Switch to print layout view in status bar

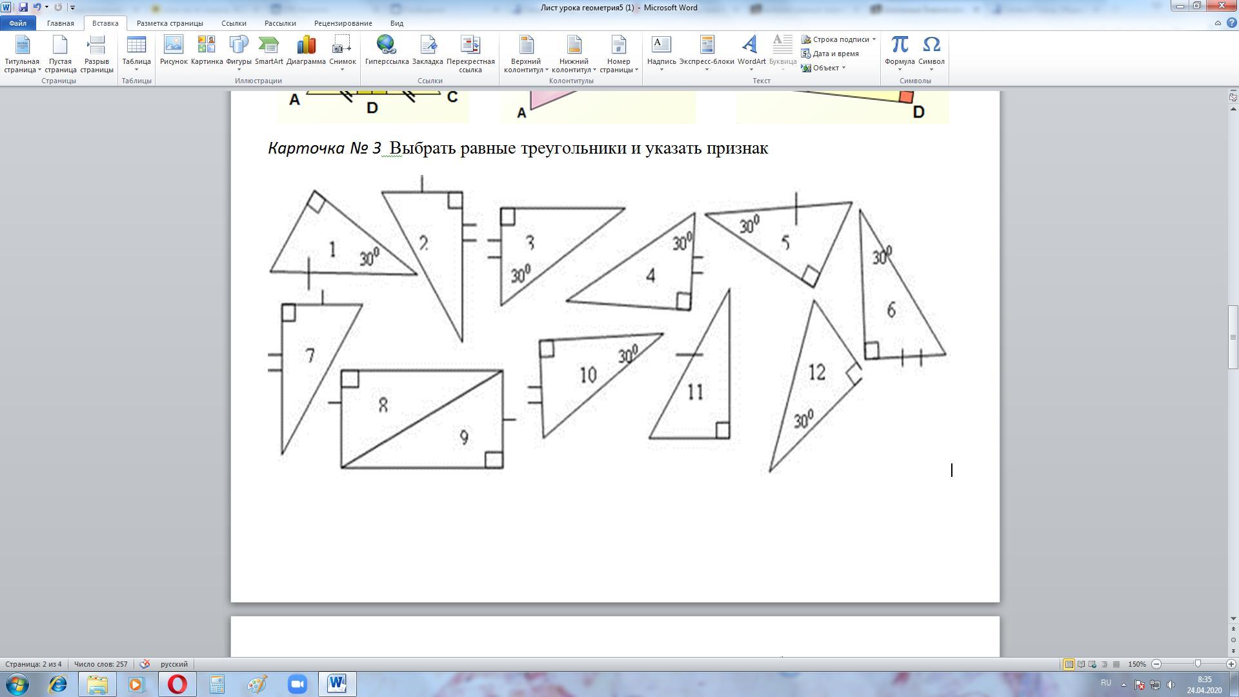1069,664
